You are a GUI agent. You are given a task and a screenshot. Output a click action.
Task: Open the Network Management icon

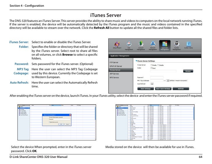pyautogui.click(x=153, y=45)
